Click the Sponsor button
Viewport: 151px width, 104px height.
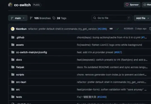(132, 5)
